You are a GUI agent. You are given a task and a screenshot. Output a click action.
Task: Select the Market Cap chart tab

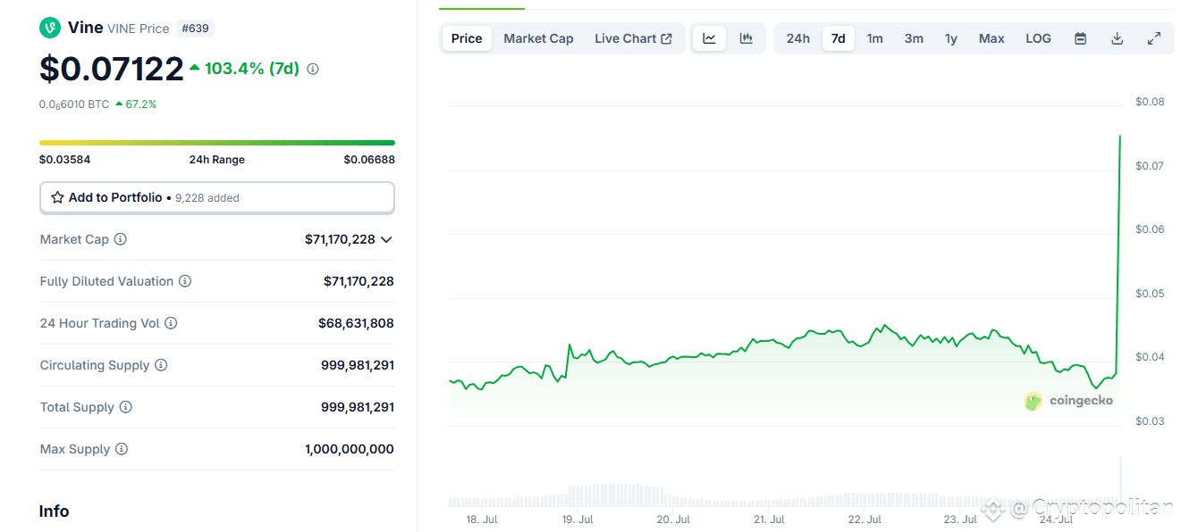(538, 38)
